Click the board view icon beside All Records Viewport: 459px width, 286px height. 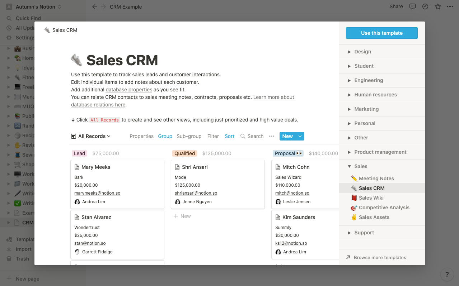(74, 136)
